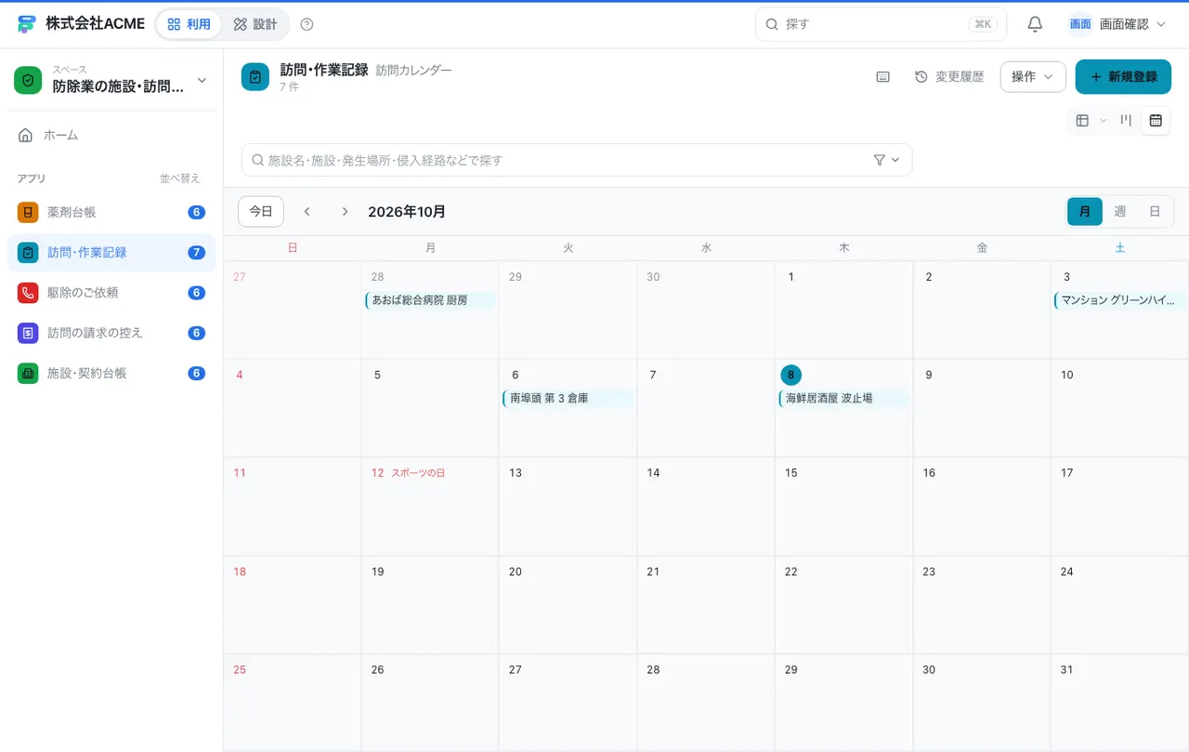Click 2026年10月 month title

[x=407, y=212]
